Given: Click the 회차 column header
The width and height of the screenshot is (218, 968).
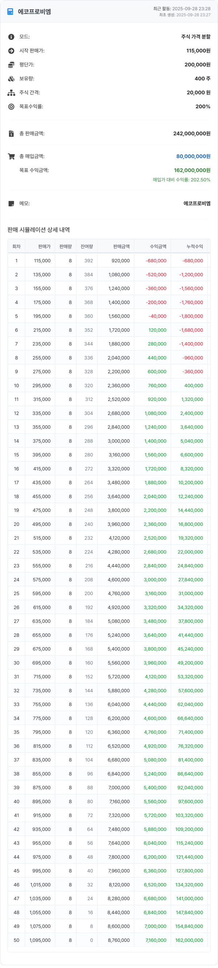Looking at the screenshot, I should pyautogui.click(x=17, y=247).
